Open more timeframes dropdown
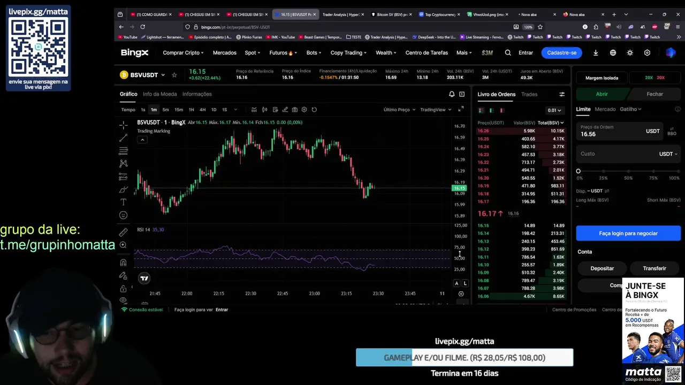The width and height of the screenshot is (685, 385). click(x=235, y=110)
